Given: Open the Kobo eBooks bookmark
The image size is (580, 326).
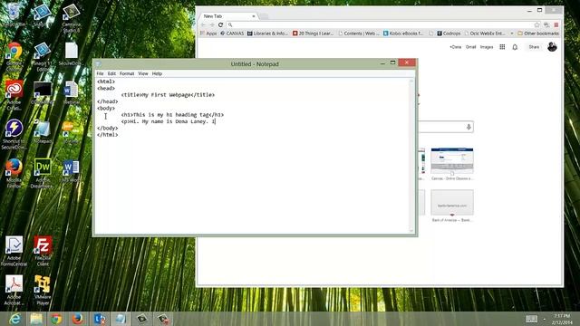Looking at the screenshot, I should [x=403, y=34].
